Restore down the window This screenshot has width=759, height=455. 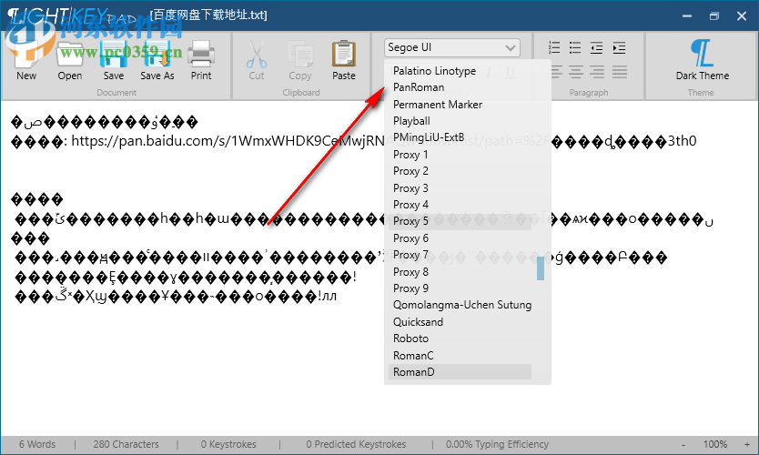coord(714,16)
